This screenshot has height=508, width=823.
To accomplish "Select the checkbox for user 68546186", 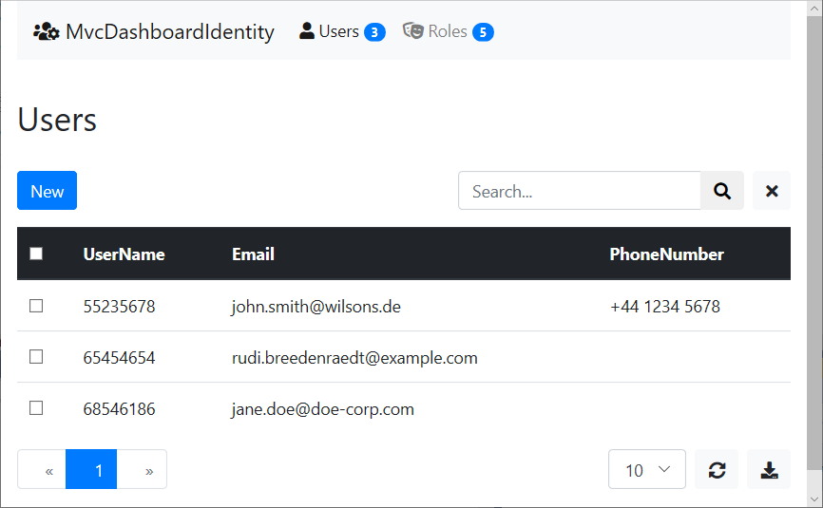I will tap(36, 408).
